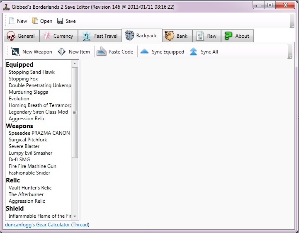Click the Weapons group header

(x=19, y=126)
